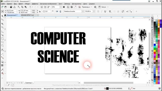
Task: Toggle the bullet list button
Action: 114,11
